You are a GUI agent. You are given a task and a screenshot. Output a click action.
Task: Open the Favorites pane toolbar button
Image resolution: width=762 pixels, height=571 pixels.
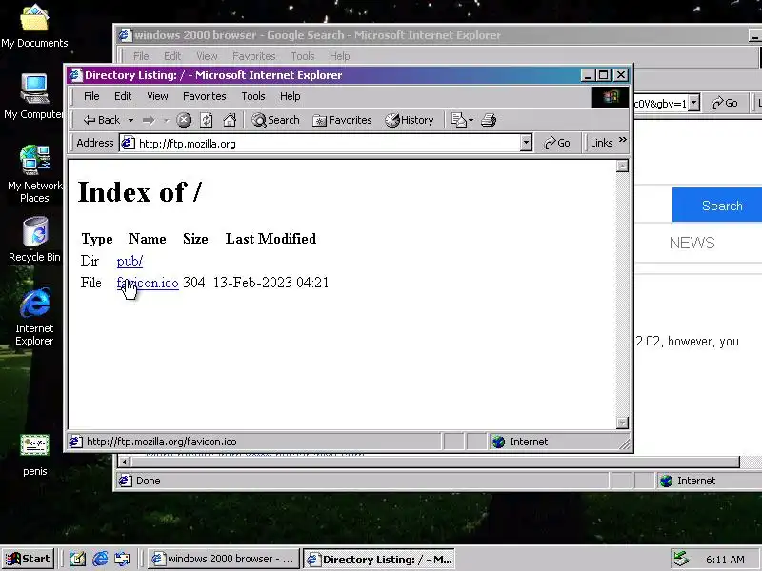click(x=342, y=120)
